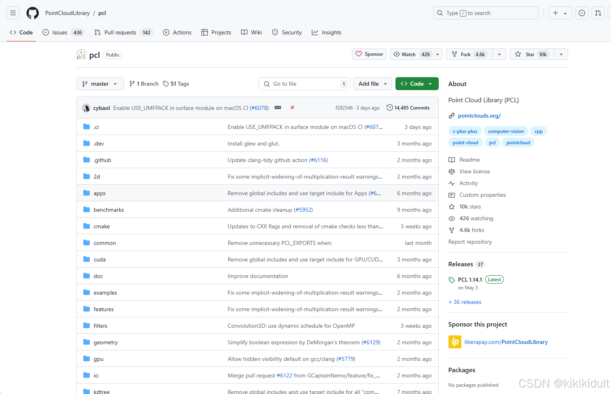The image size is (611, 394).
Task: Open the #6129 pull request link
Action: pyautogui.click(x=371, y=343)
